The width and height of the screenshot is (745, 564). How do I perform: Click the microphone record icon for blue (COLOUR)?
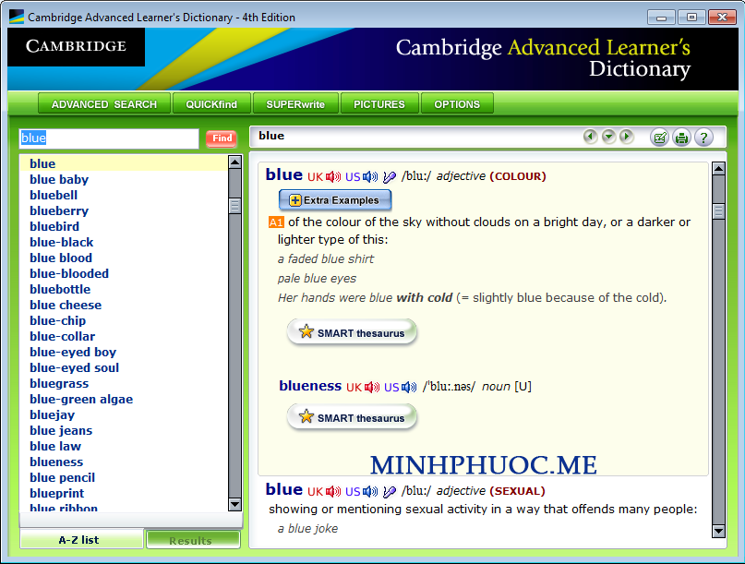tap(390, 176)
